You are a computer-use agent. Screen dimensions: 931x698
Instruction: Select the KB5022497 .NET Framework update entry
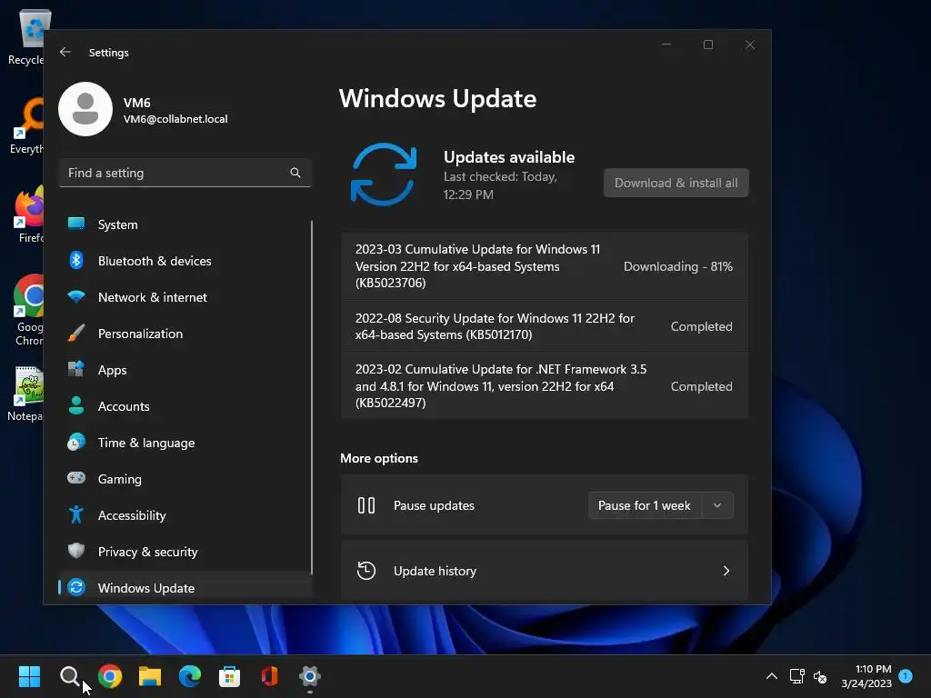545,385
